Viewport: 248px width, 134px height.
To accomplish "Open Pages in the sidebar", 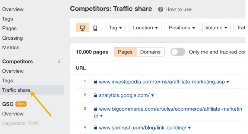I will tap(9, 29).
